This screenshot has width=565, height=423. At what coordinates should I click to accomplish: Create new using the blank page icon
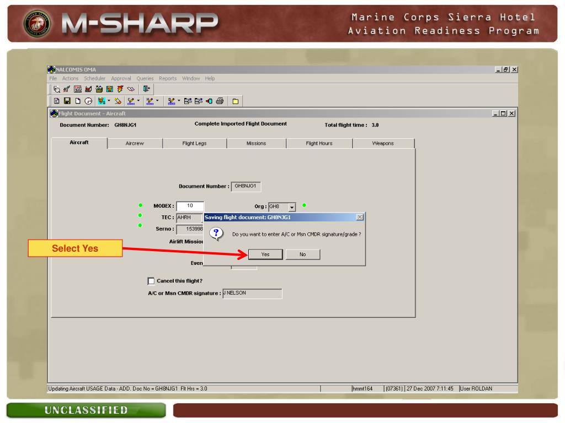click(77, 101)
